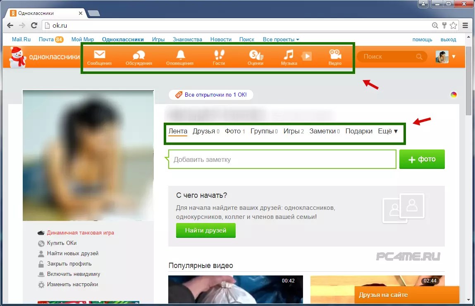Click Купить ОКи link
The width and height of the screenshot is (475, 306).
coord(62,243)
